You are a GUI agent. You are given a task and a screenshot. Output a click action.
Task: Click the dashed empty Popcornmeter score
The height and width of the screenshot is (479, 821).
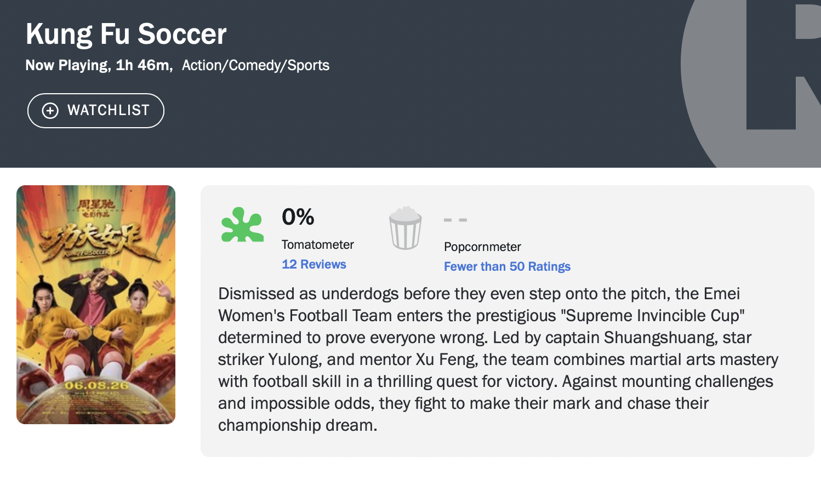(x=455, y=220)
